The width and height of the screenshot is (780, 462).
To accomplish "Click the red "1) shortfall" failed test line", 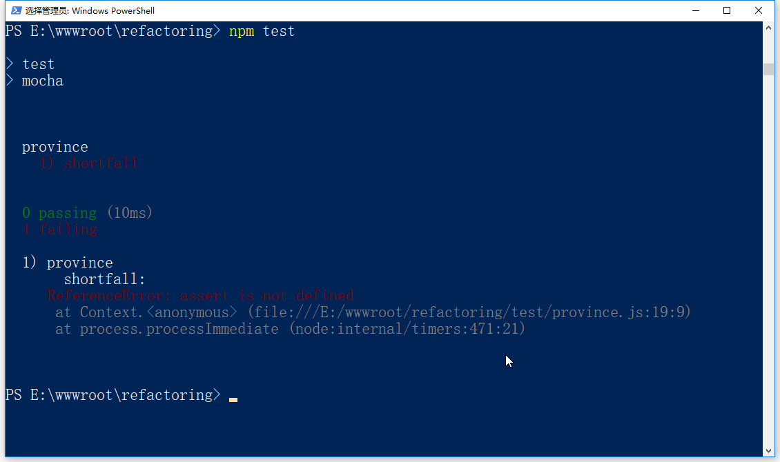I will [89, 163].
